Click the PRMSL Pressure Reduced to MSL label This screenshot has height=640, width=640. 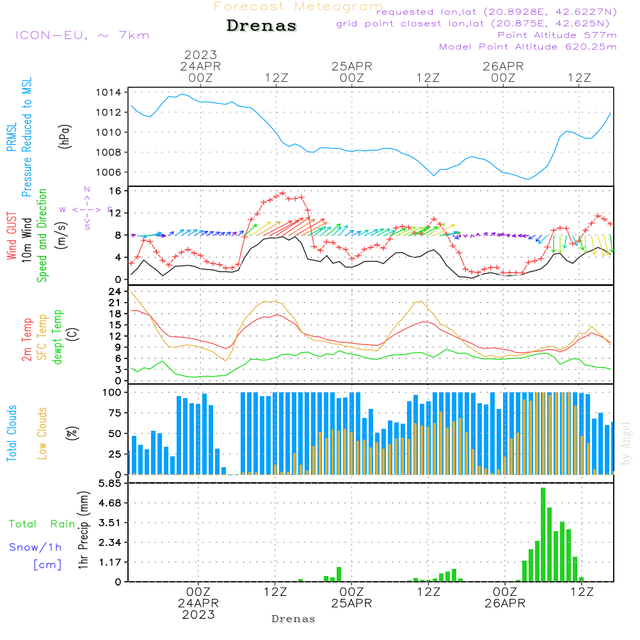click(x=19, y=137)
